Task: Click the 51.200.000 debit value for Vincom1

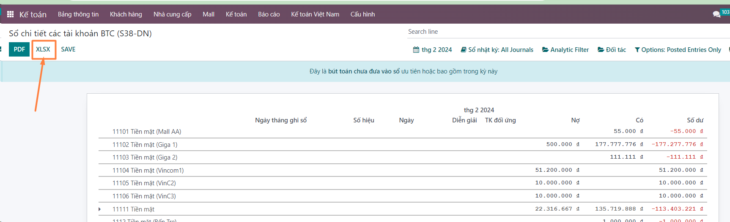Action: tap(557, 170)
